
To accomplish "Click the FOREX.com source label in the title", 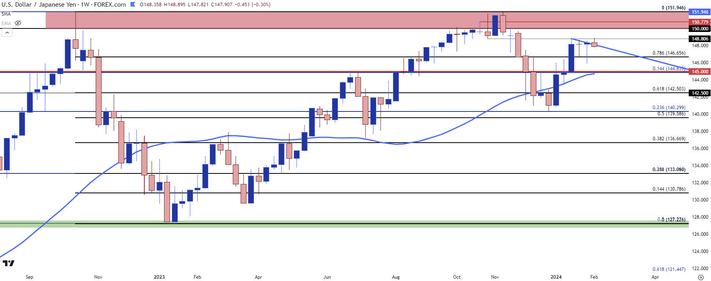I will click(110, 5).
